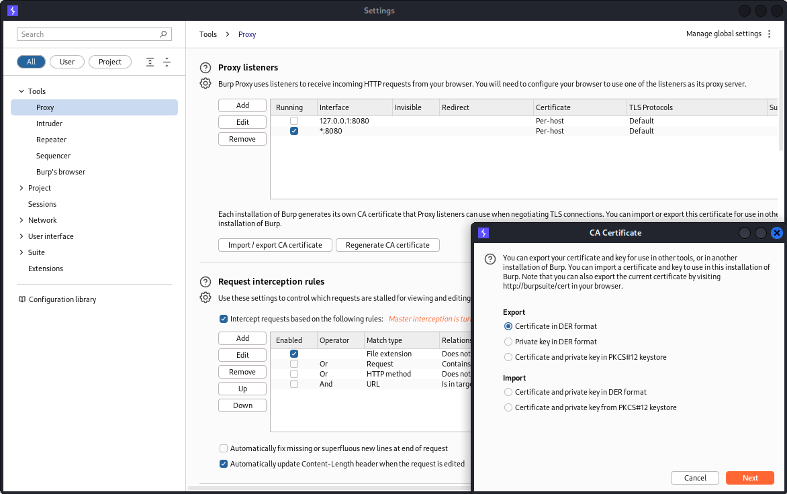The width and height of the screenshot is (787, 494).
Task: Cancel the CA Certificate dialog
Action: point(694,478)
